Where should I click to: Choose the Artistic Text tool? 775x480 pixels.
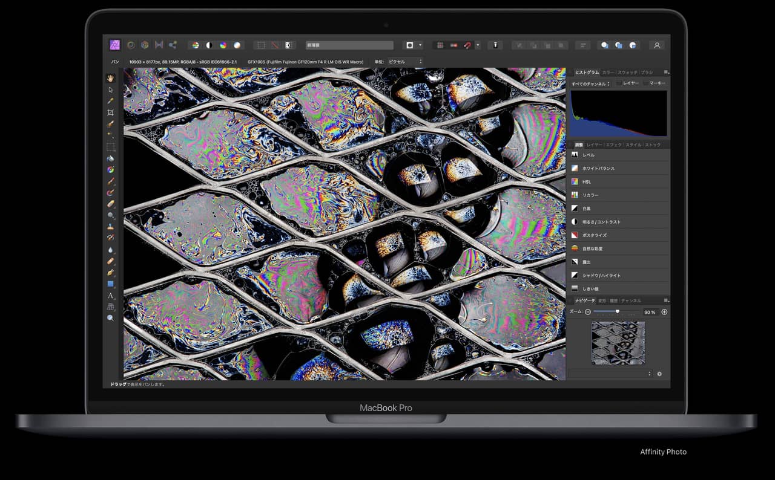pyautogui.click(x=111, y=296)
